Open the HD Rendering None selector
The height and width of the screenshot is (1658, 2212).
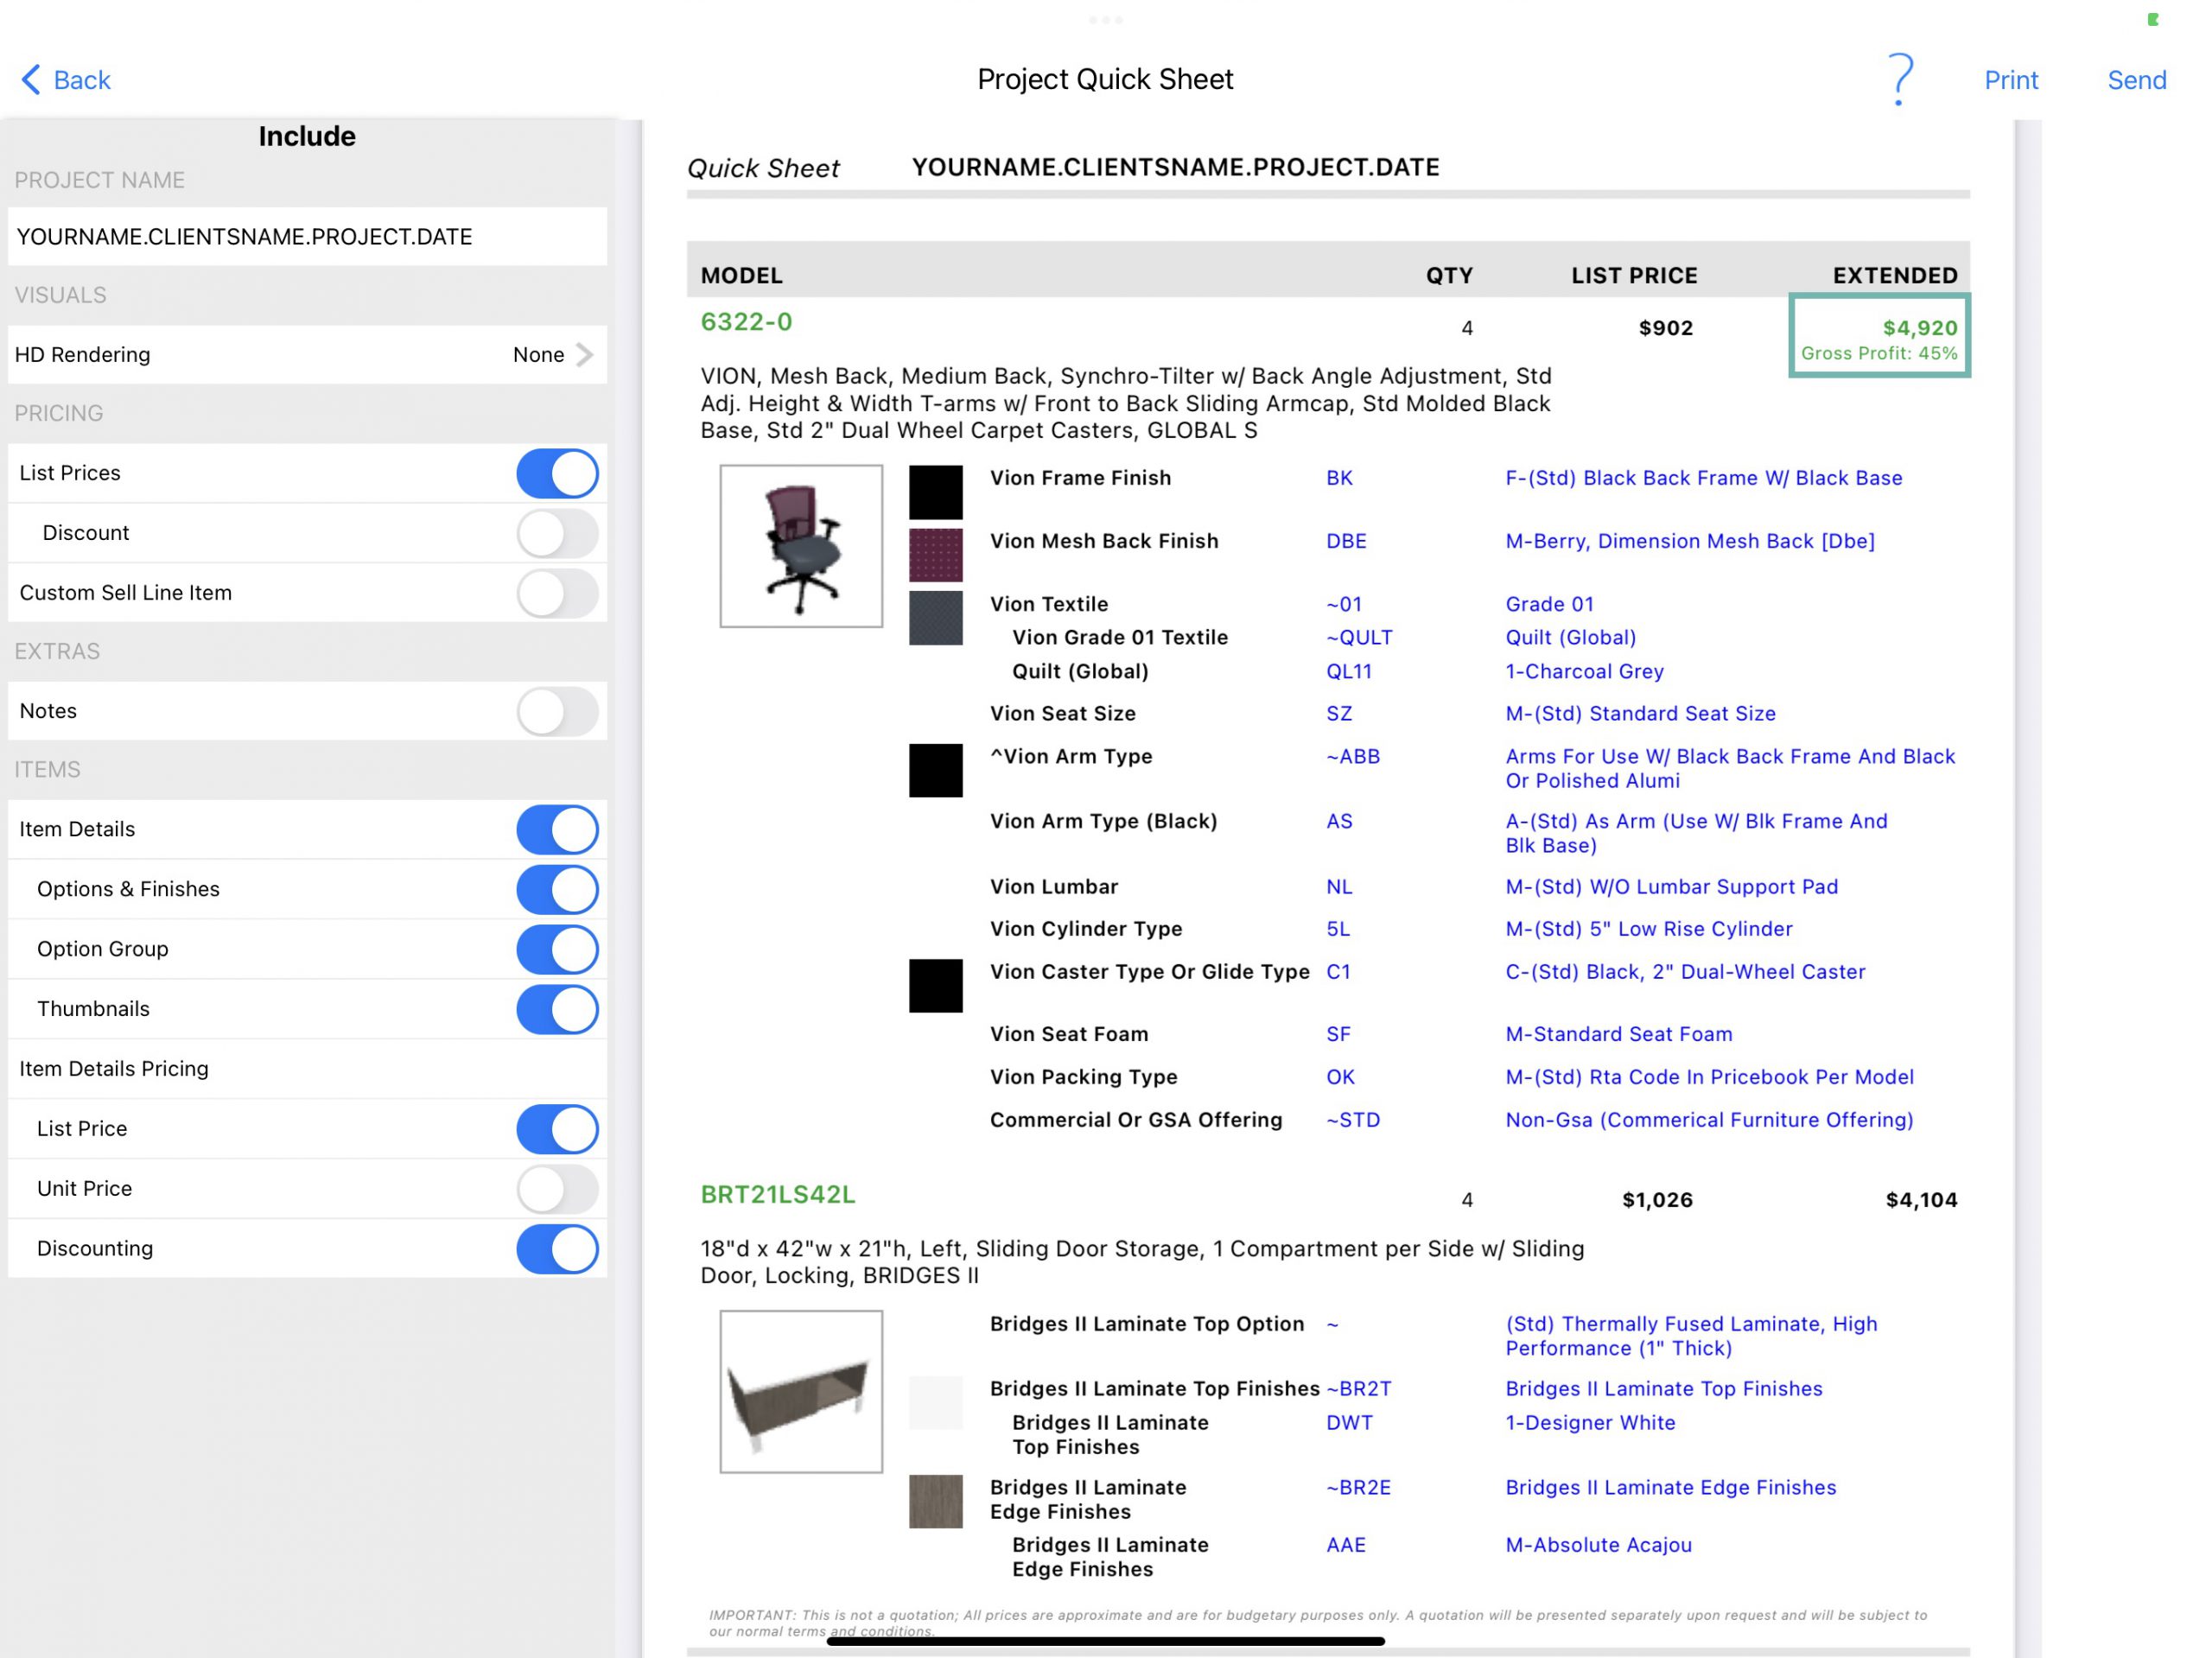307,354
